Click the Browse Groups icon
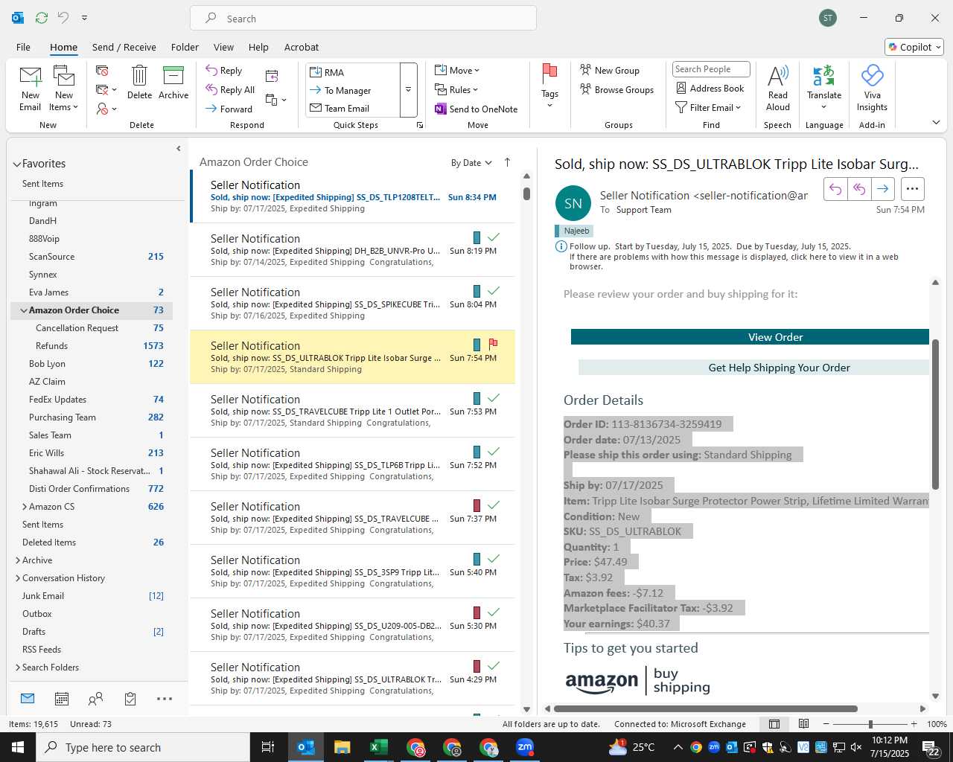The height and width of the screenshot is (762, 953). tap(586, 90)
